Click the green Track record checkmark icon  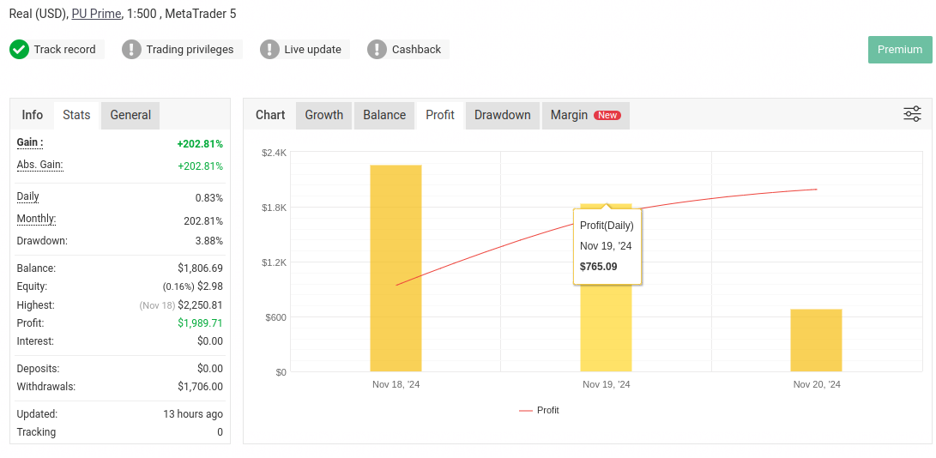coord(19,50)
